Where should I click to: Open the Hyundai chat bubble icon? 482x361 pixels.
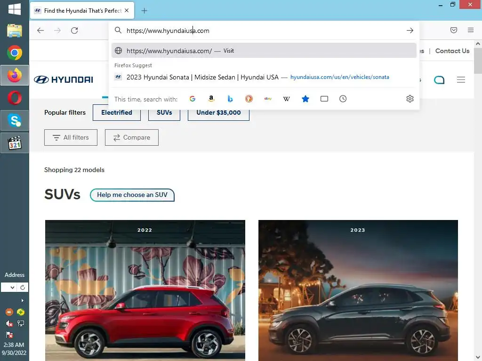[439, 80]
